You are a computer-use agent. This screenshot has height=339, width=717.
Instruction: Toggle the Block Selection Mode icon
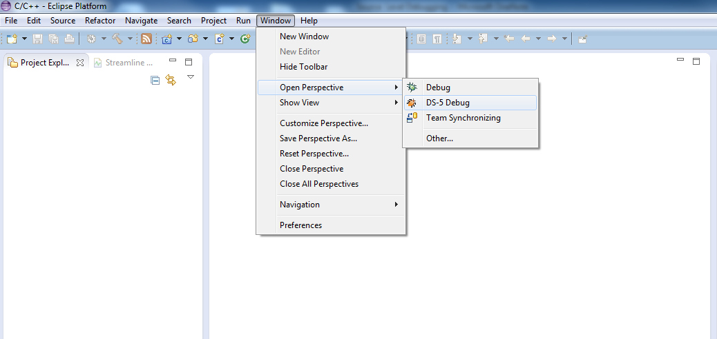pos(421,39)
